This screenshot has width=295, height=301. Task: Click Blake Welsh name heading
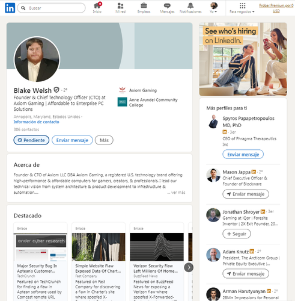pyautogui.click(x=32, y=90)
